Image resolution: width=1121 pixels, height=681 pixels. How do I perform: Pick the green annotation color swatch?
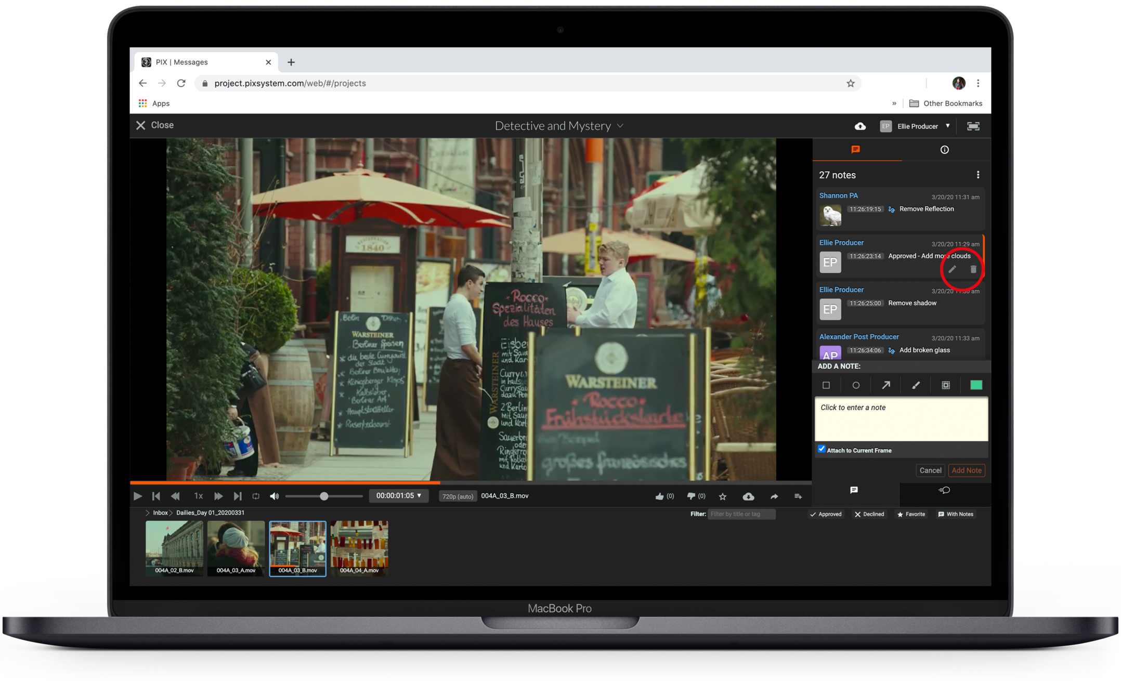point(976,385)
